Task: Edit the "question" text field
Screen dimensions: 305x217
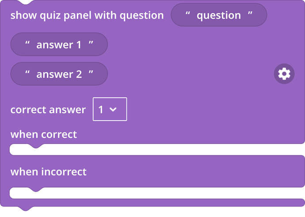Action: [x=219, y=15]
